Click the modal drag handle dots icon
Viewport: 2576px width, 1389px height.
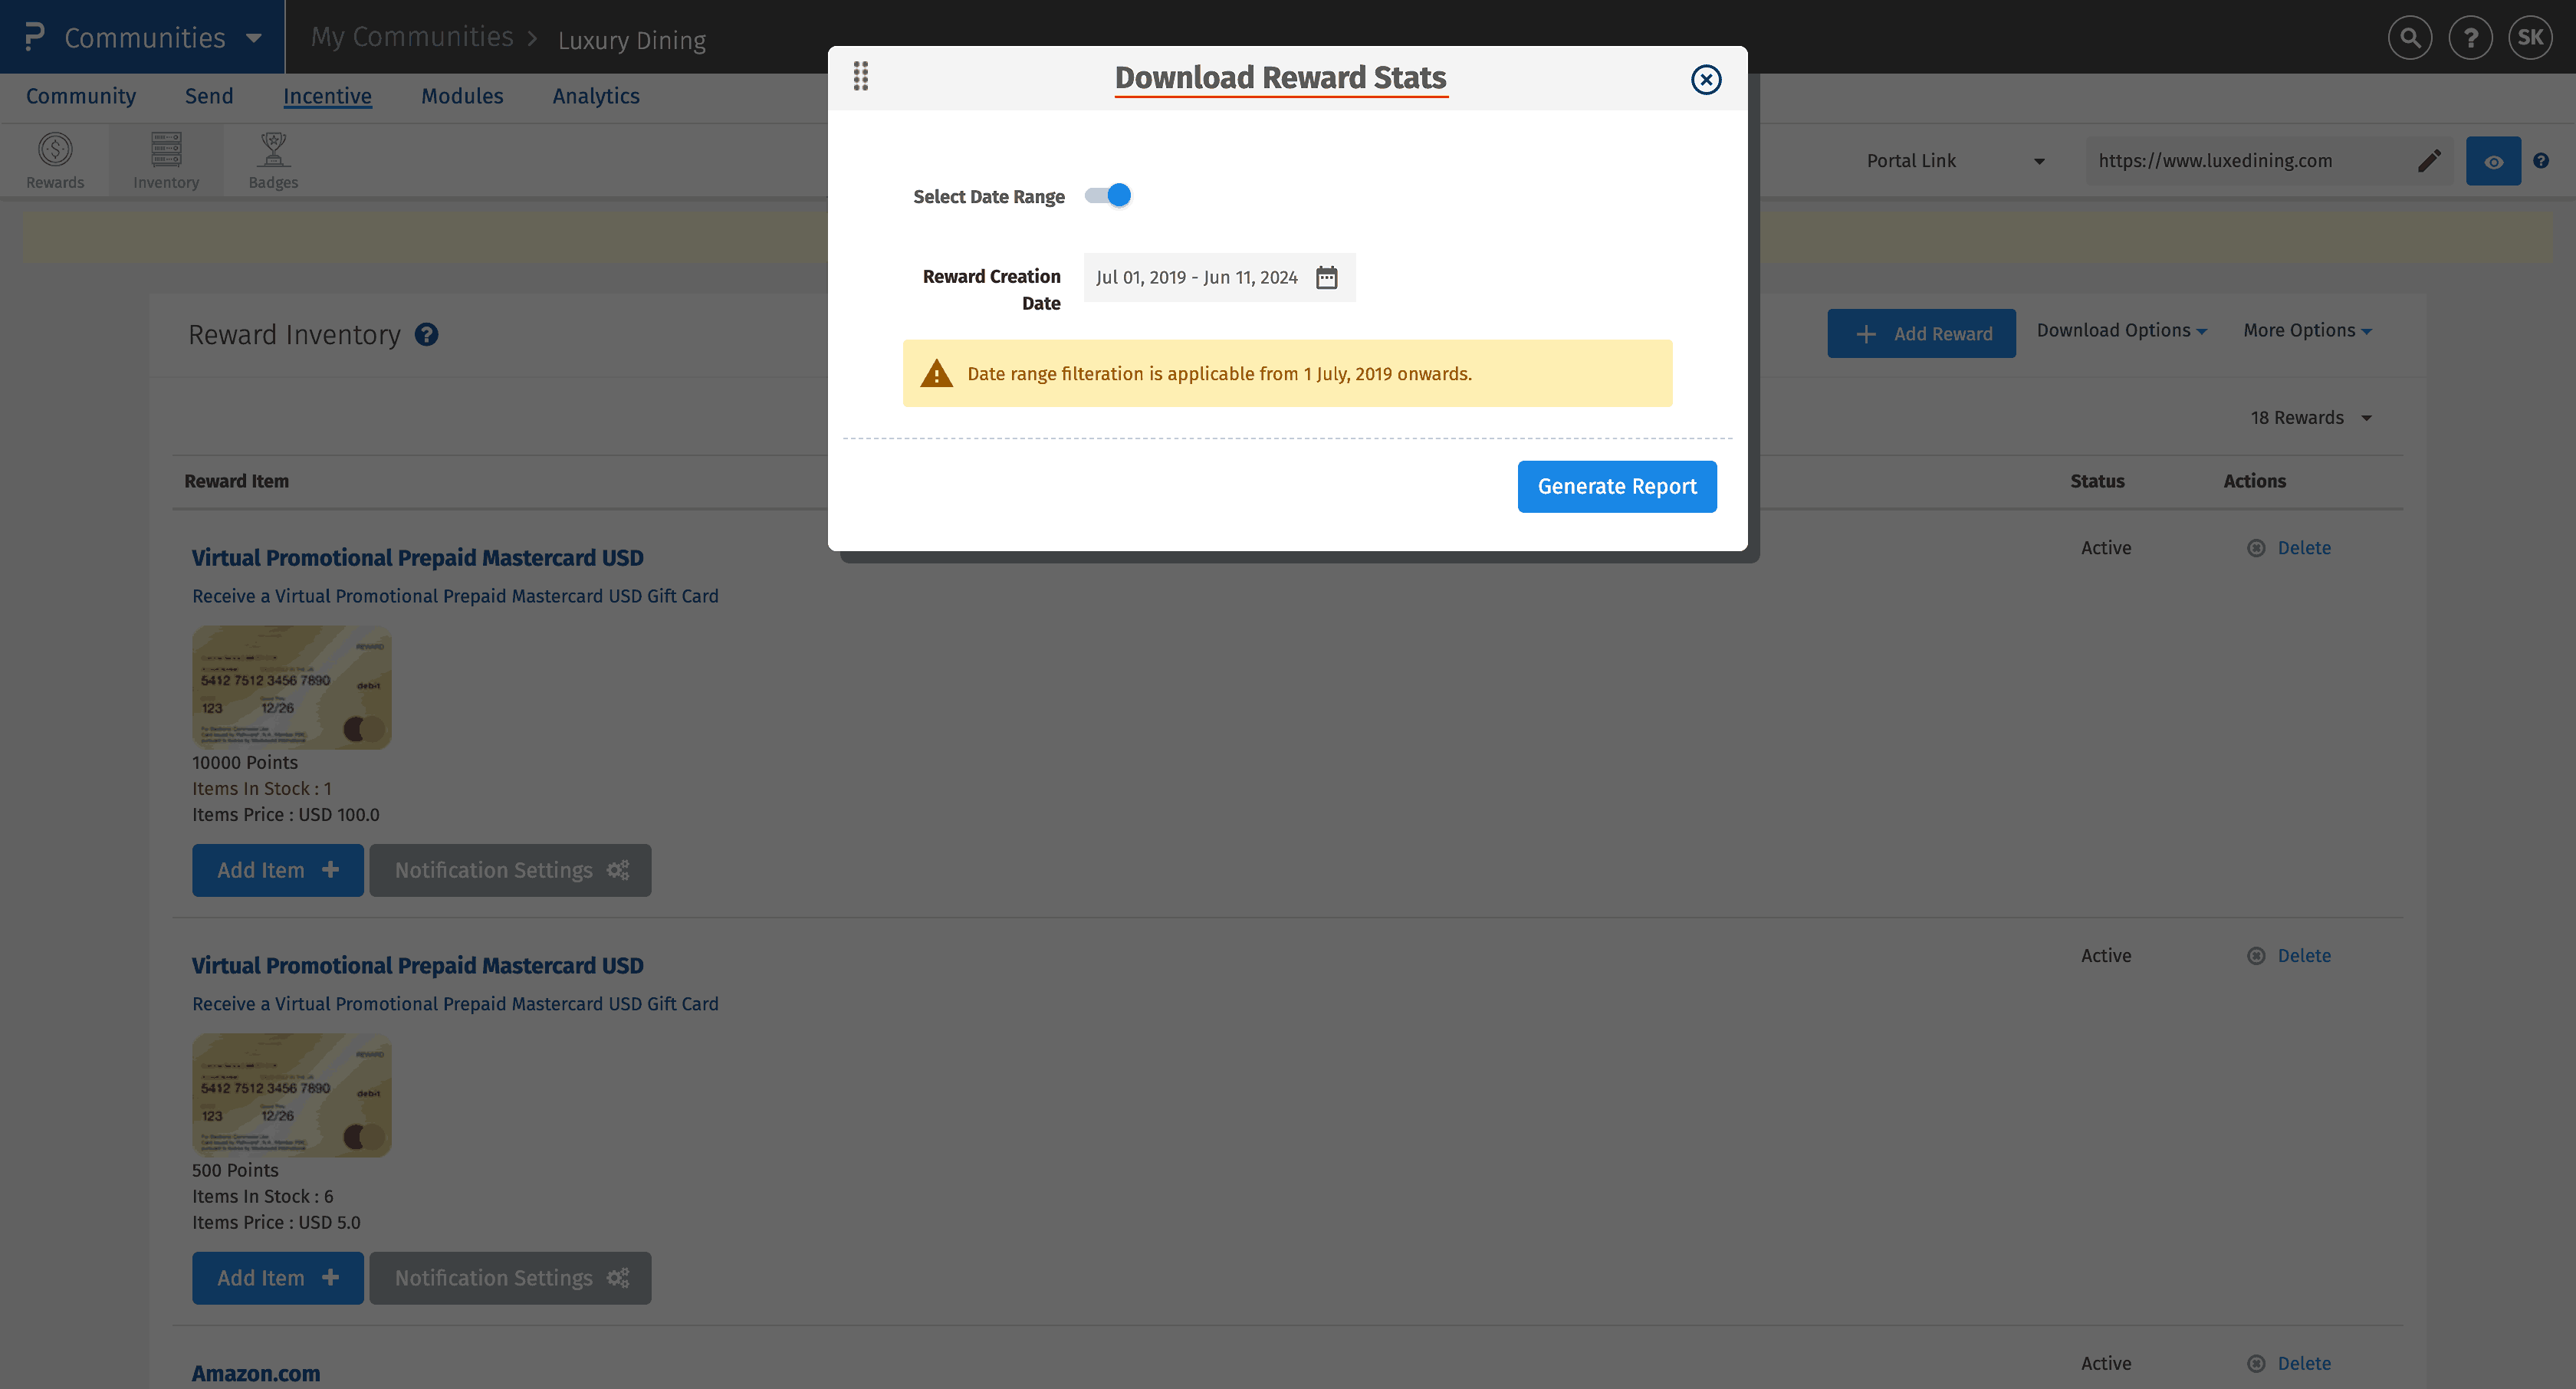coord(860,76)
